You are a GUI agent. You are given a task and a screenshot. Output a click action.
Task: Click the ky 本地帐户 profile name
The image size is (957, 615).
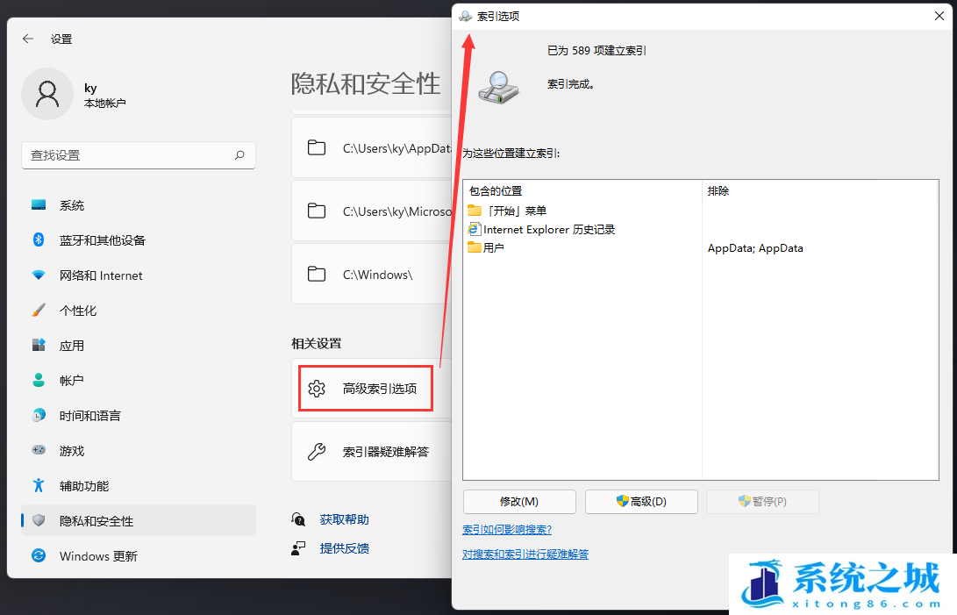pos(105,96)
